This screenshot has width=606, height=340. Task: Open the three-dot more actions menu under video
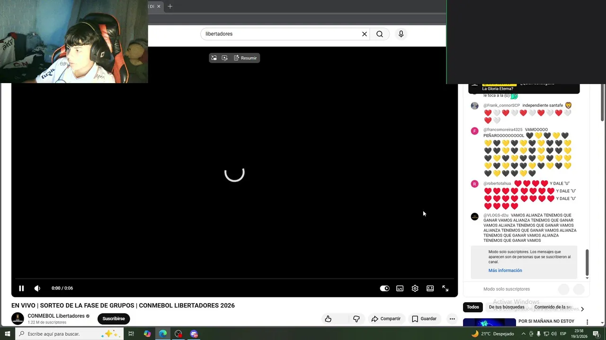coord(452,319)
